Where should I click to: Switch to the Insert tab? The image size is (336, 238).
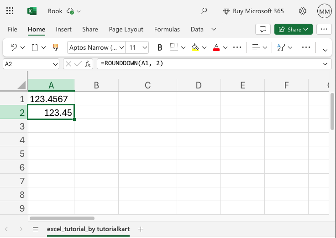click(63, 29)
